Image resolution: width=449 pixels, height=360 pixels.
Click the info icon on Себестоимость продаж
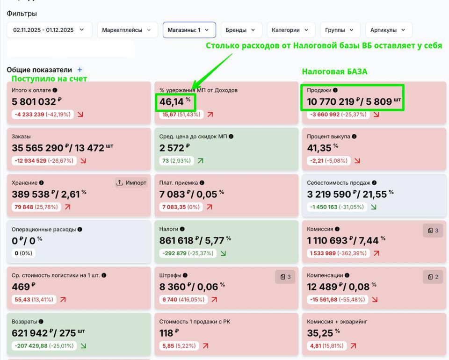[373, 183]
